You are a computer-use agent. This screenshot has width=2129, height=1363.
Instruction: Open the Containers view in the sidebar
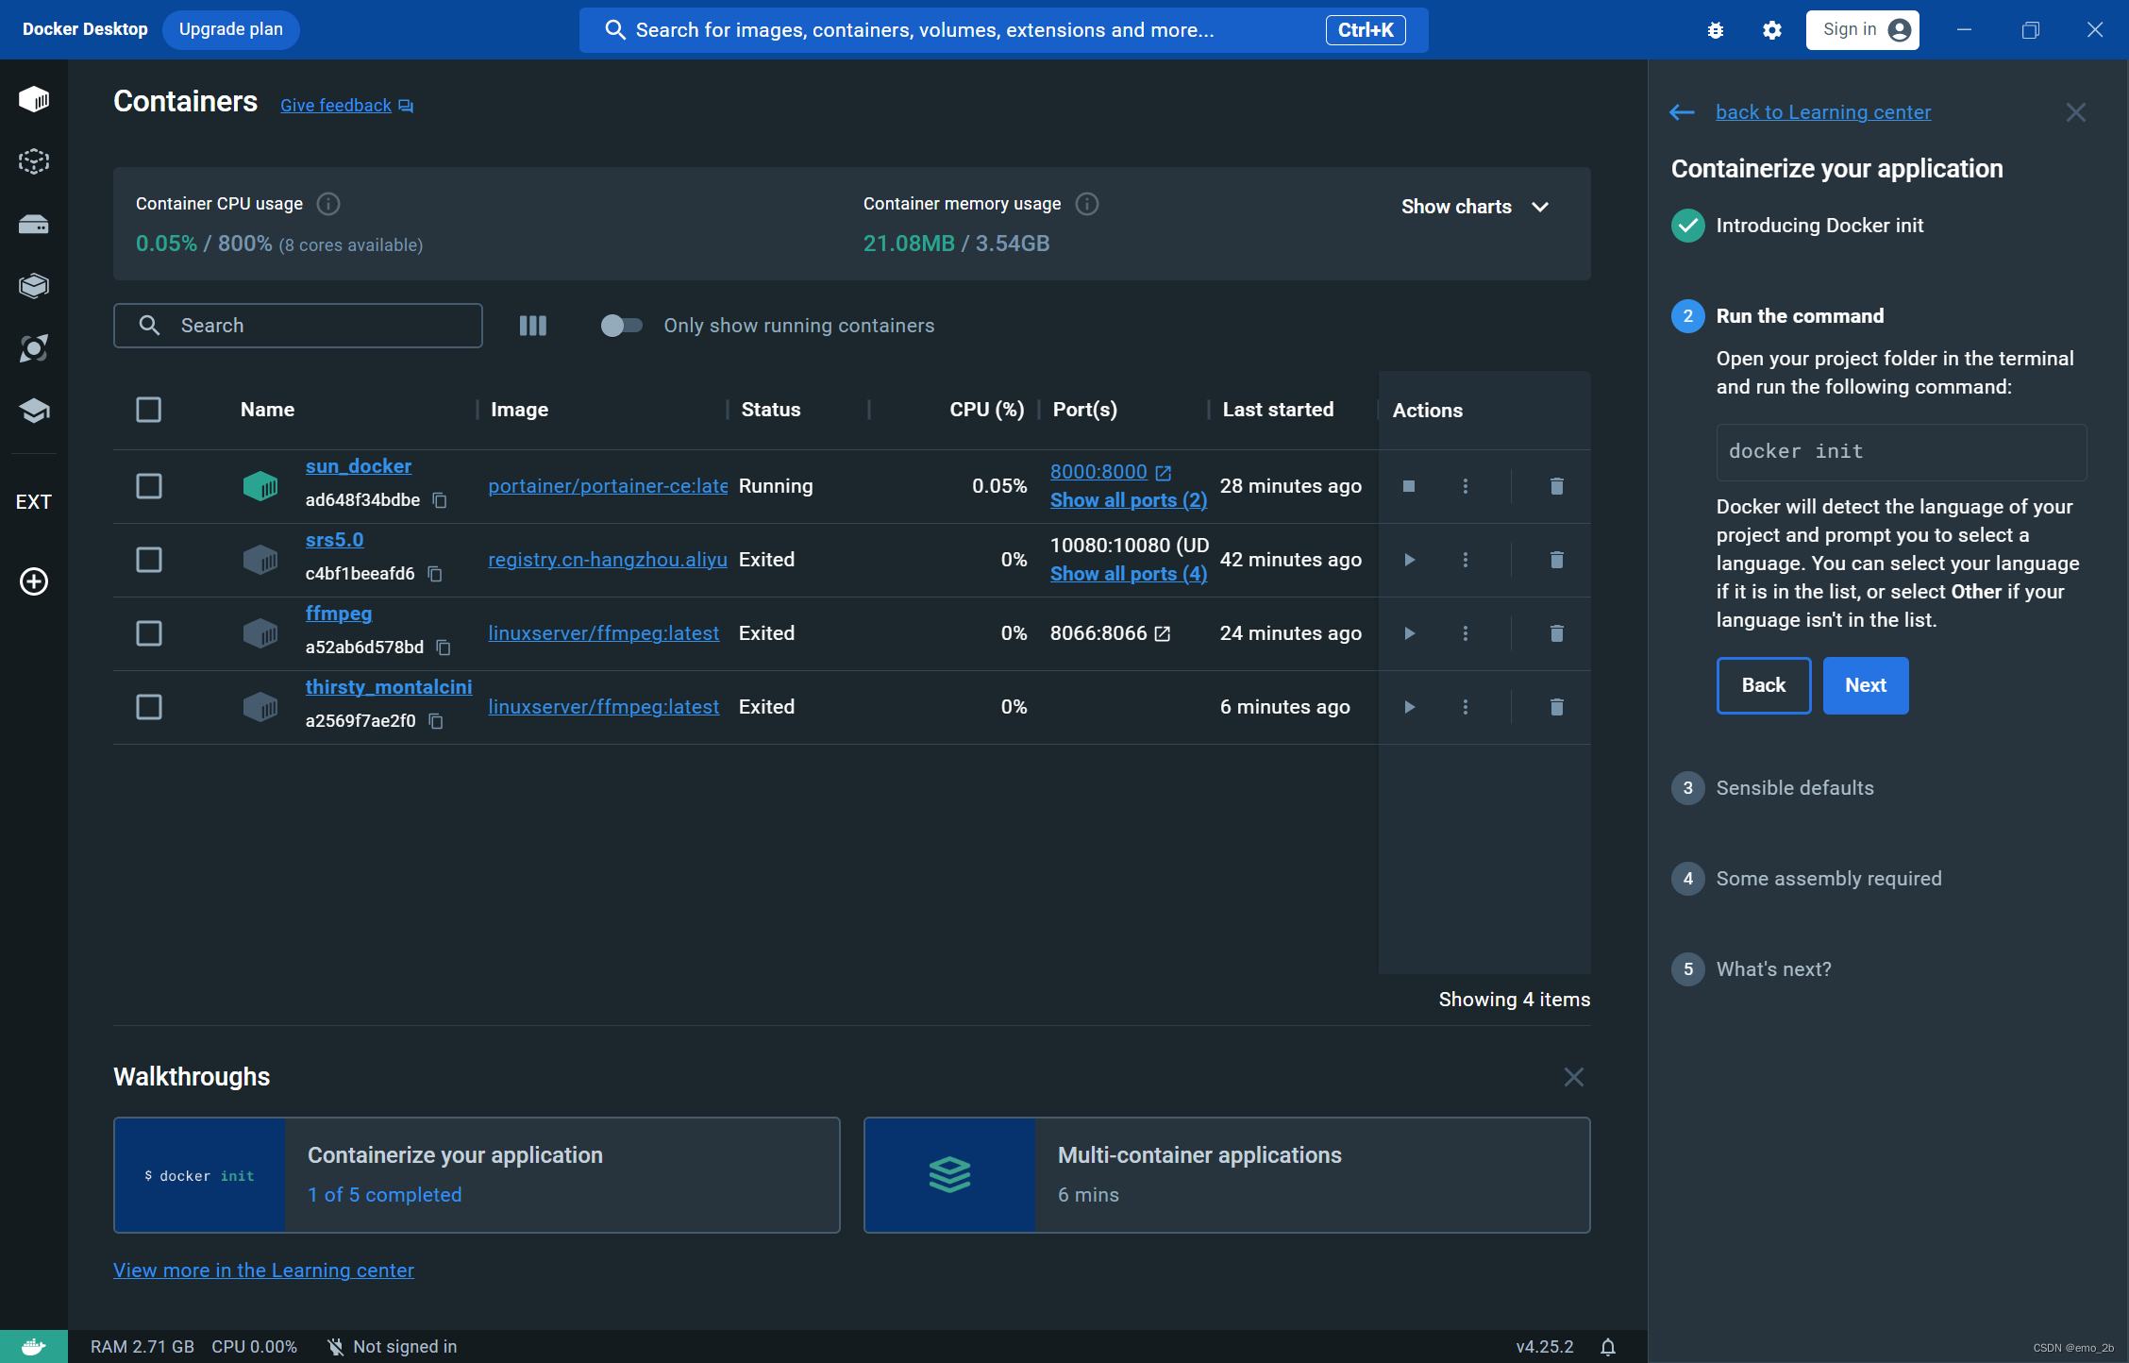click(x=34, y=98)
